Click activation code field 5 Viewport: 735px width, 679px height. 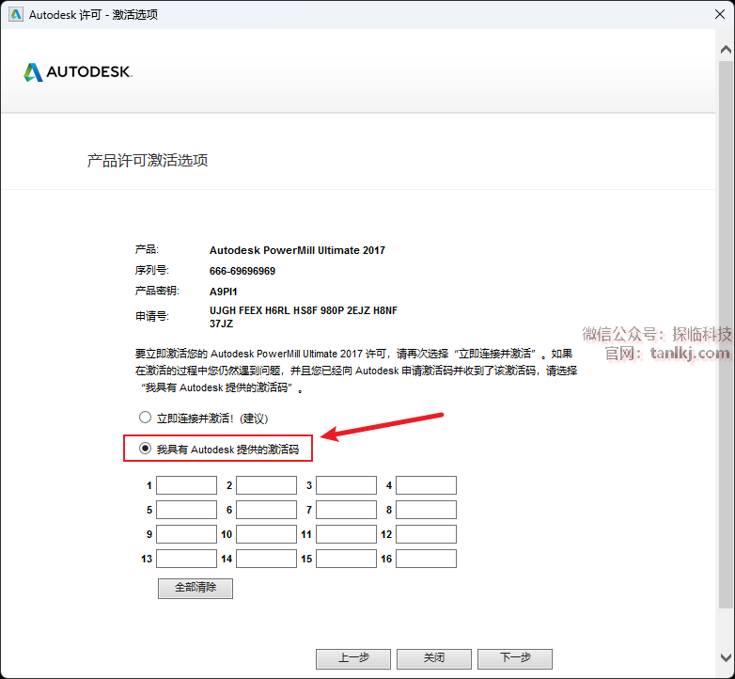tap(186, 510)
